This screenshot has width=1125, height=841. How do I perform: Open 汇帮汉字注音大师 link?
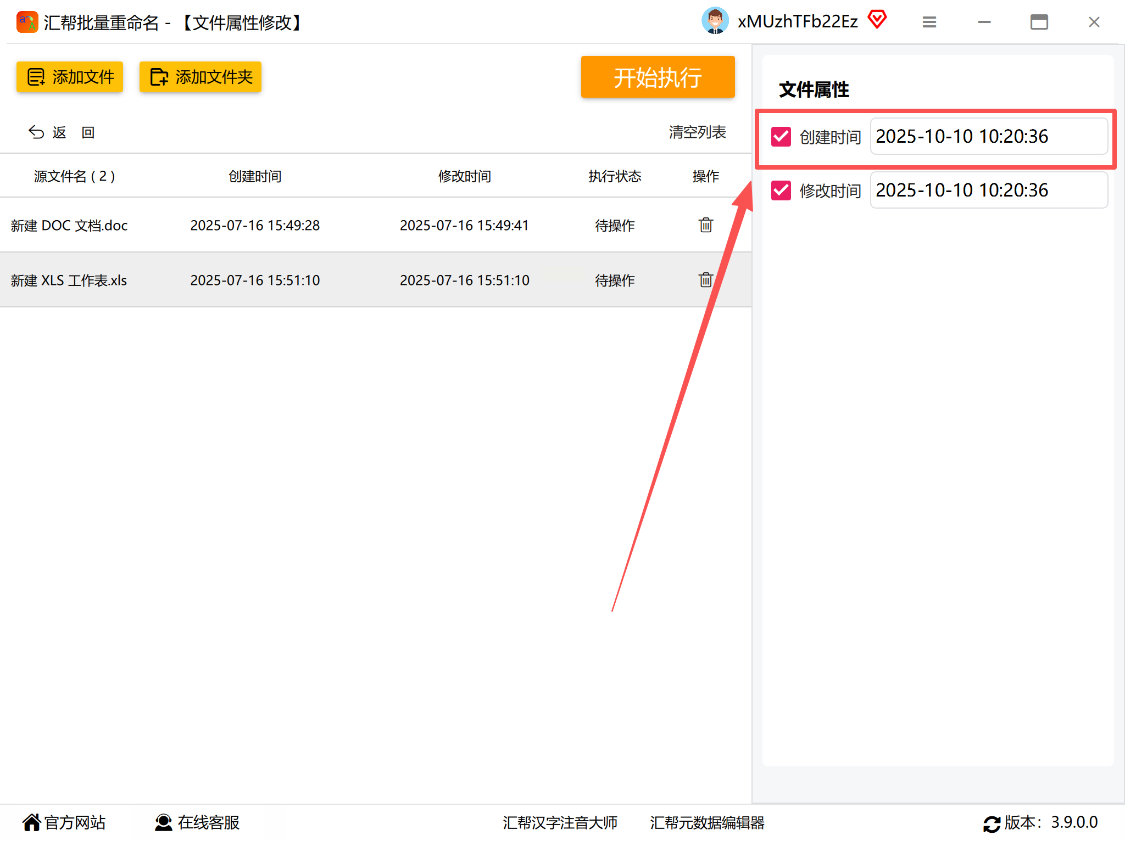click(560, 822)
